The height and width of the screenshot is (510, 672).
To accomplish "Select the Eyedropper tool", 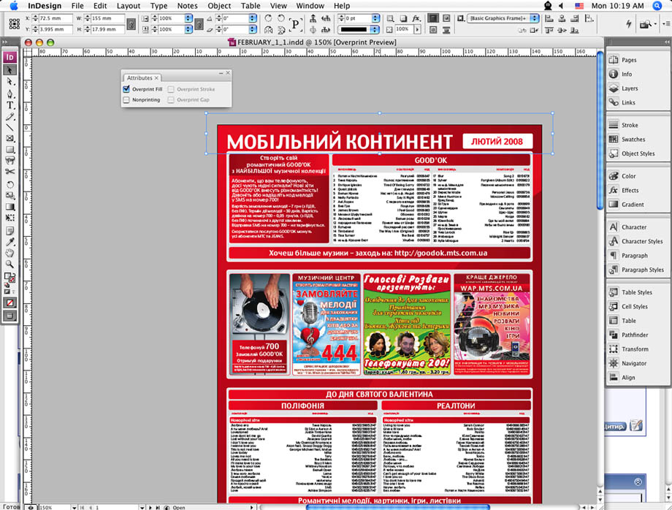I will pyautogui.click(x=9, y=242).
